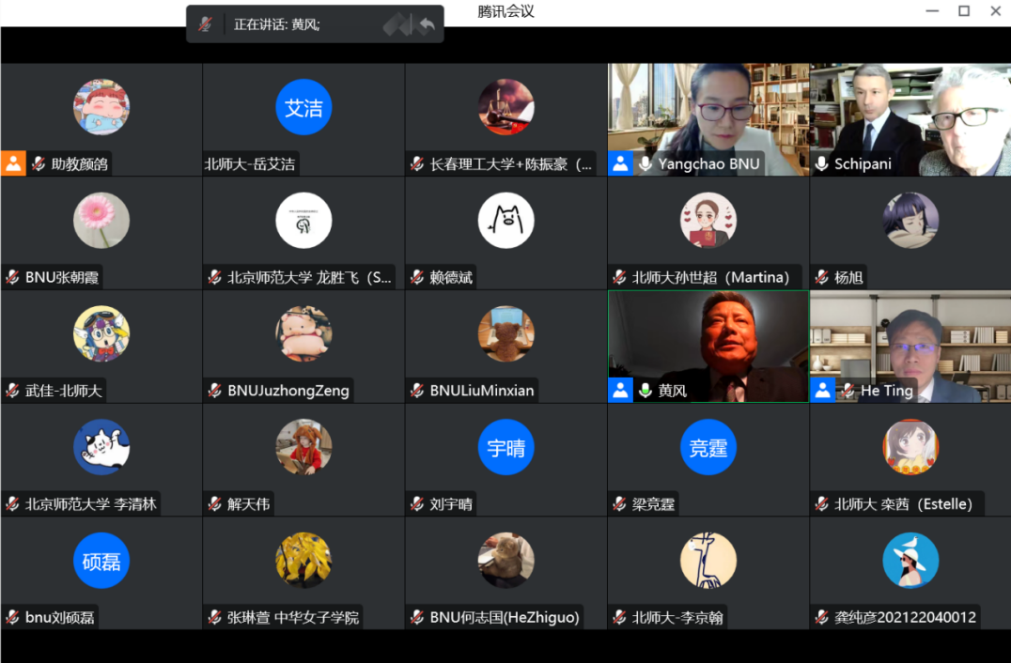Viewport: 1011px width, 663px height.
Task: Maximize the 腾讯会议 window
Action: 963,11
